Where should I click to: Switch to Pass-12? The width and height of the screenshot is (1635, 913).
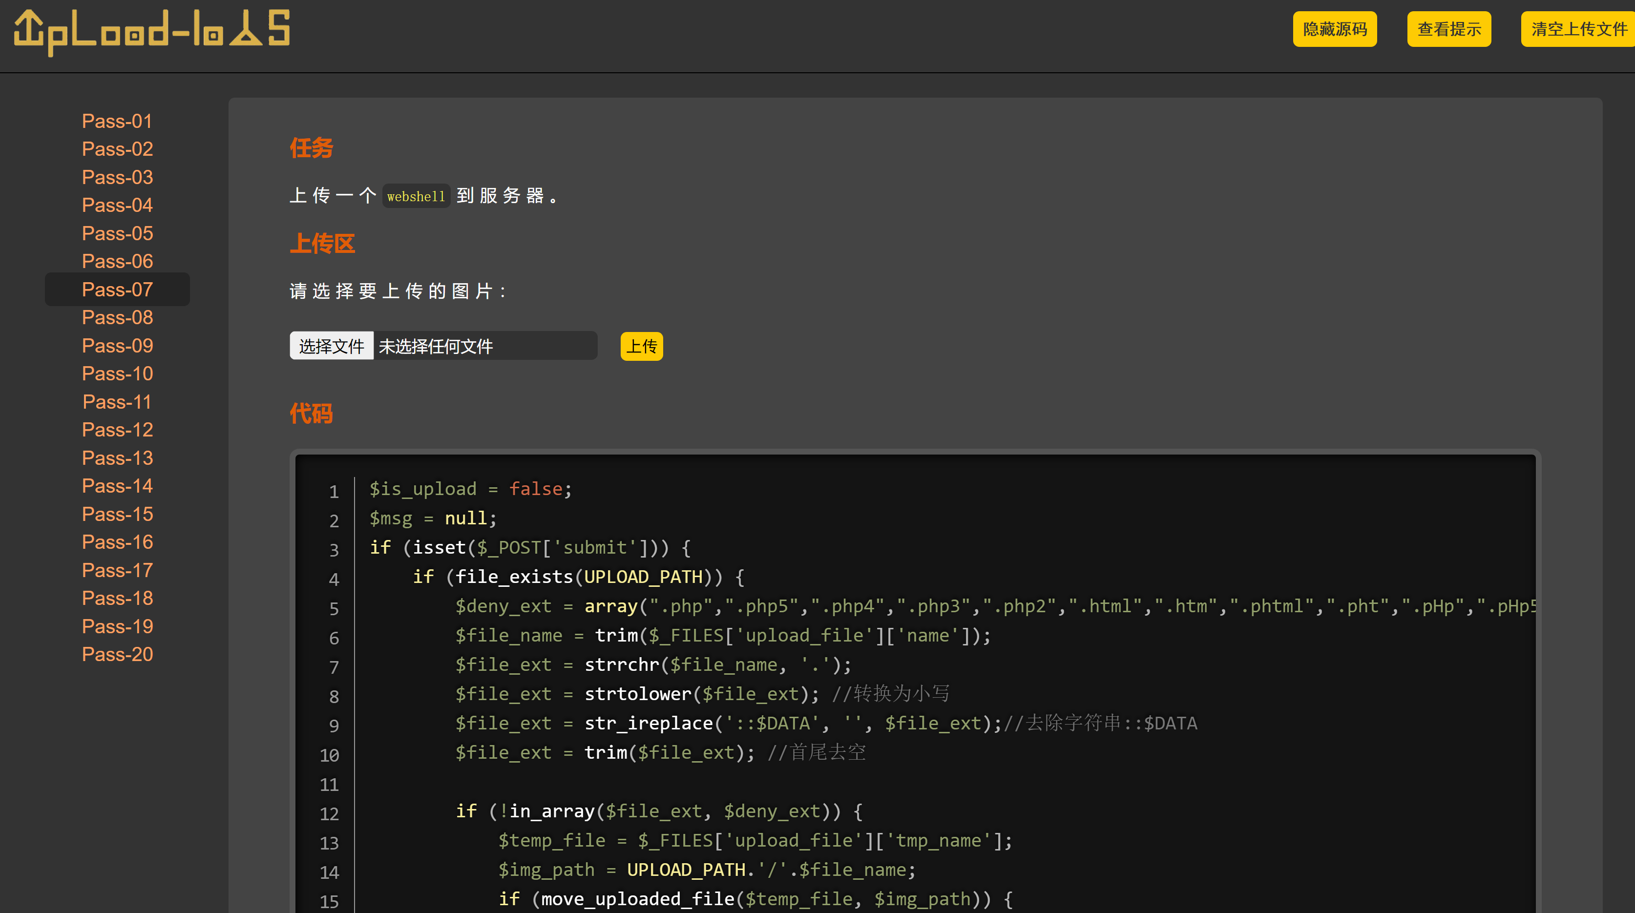coord(117,430)
